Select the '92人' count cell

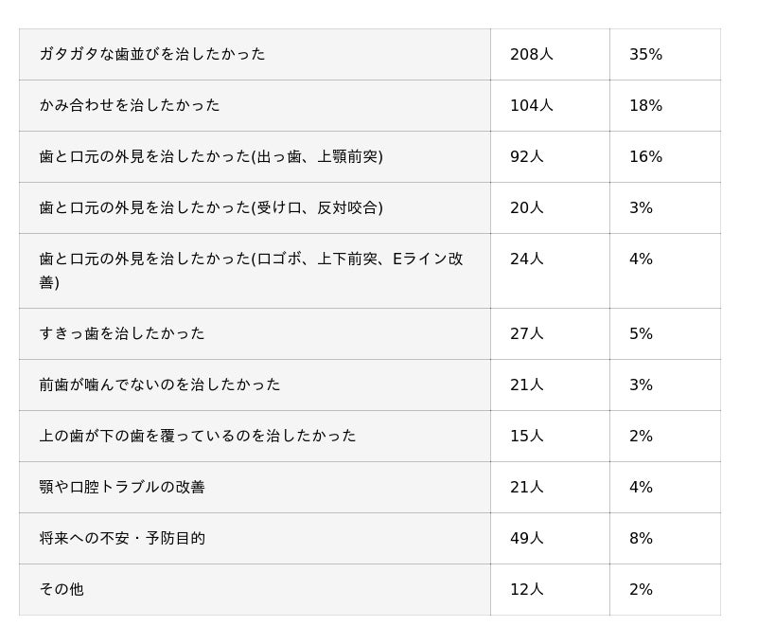pos(526,156)
